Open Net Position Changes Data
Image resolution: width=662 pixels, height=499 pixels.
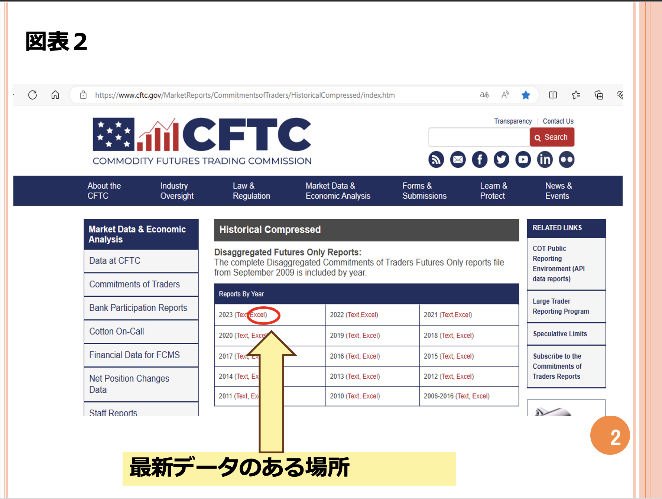point(141,384)
